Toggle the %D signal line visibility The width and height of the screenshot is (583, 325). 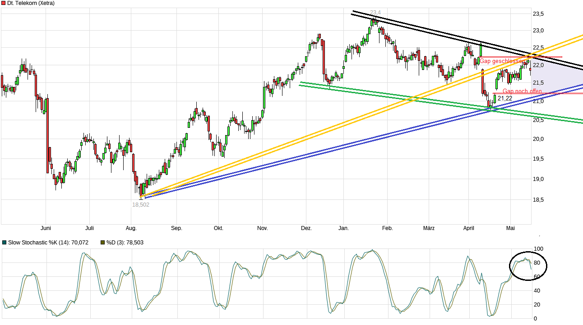coord(102,242)
